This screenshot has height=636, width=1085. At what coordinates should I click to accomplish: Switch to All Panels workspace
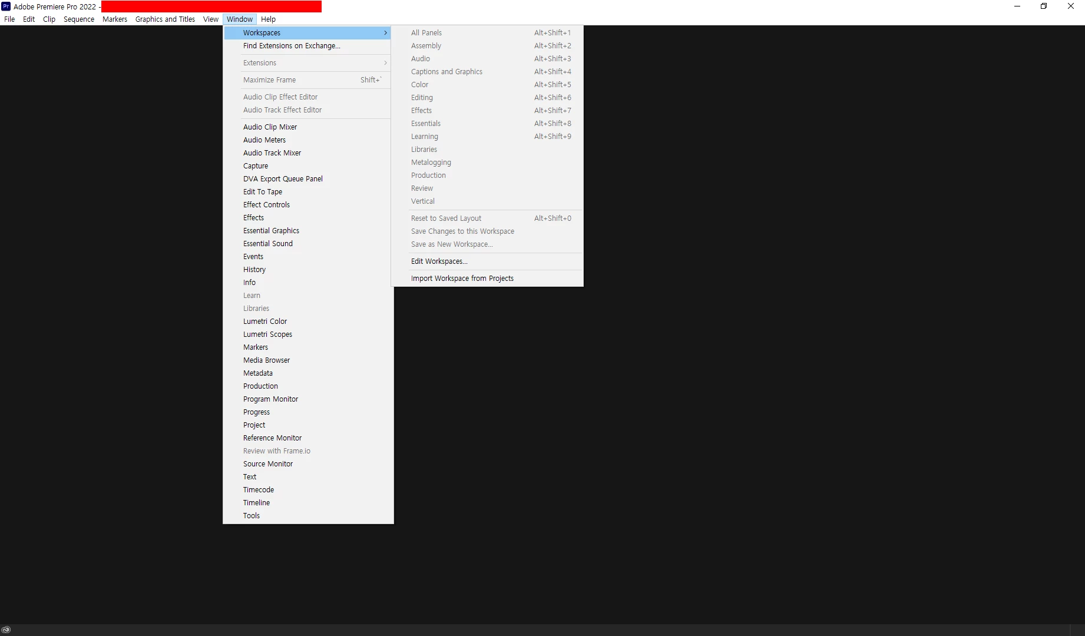click(x=487, y=33)
